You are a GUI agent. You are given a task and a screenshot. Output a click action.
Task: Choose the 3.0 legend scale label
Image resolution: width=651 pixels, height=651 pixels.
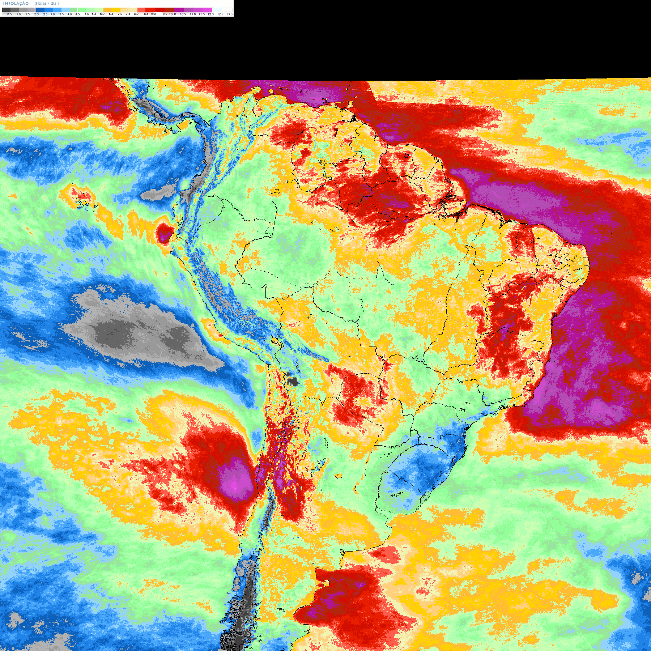click(x=52, y=14)
